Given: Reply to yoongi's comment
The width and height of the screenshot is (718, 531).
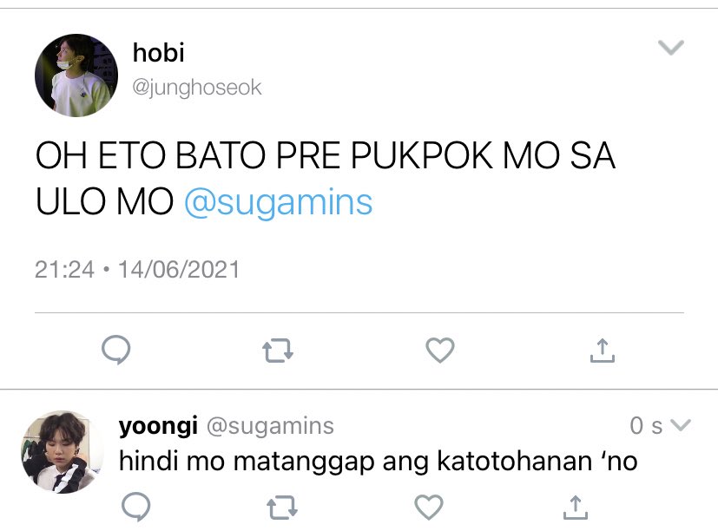Looking at the screenshot, I should point(136,507).
